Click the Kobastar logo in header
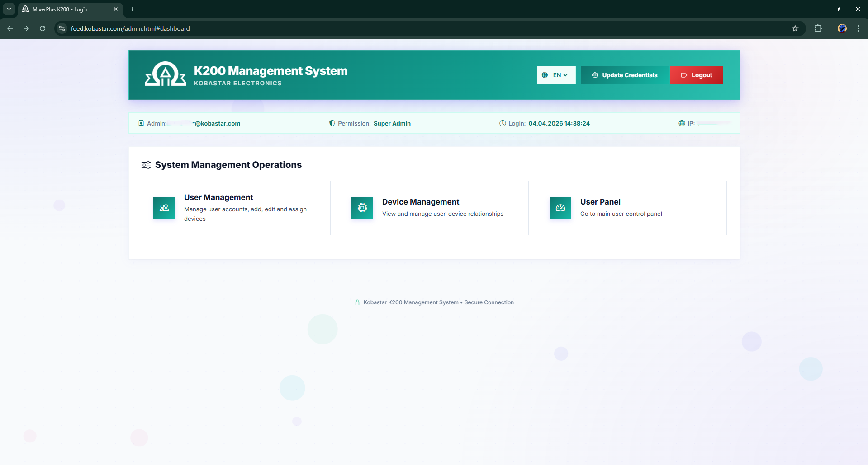Viewport: 868px width, 465px height. [x=165, y=74]
